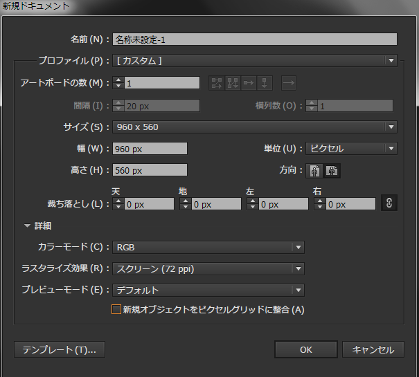Click the 名前 input field
Image resolution: width=419 pixels, height=377 pixels.
click(x=255, y=39)
